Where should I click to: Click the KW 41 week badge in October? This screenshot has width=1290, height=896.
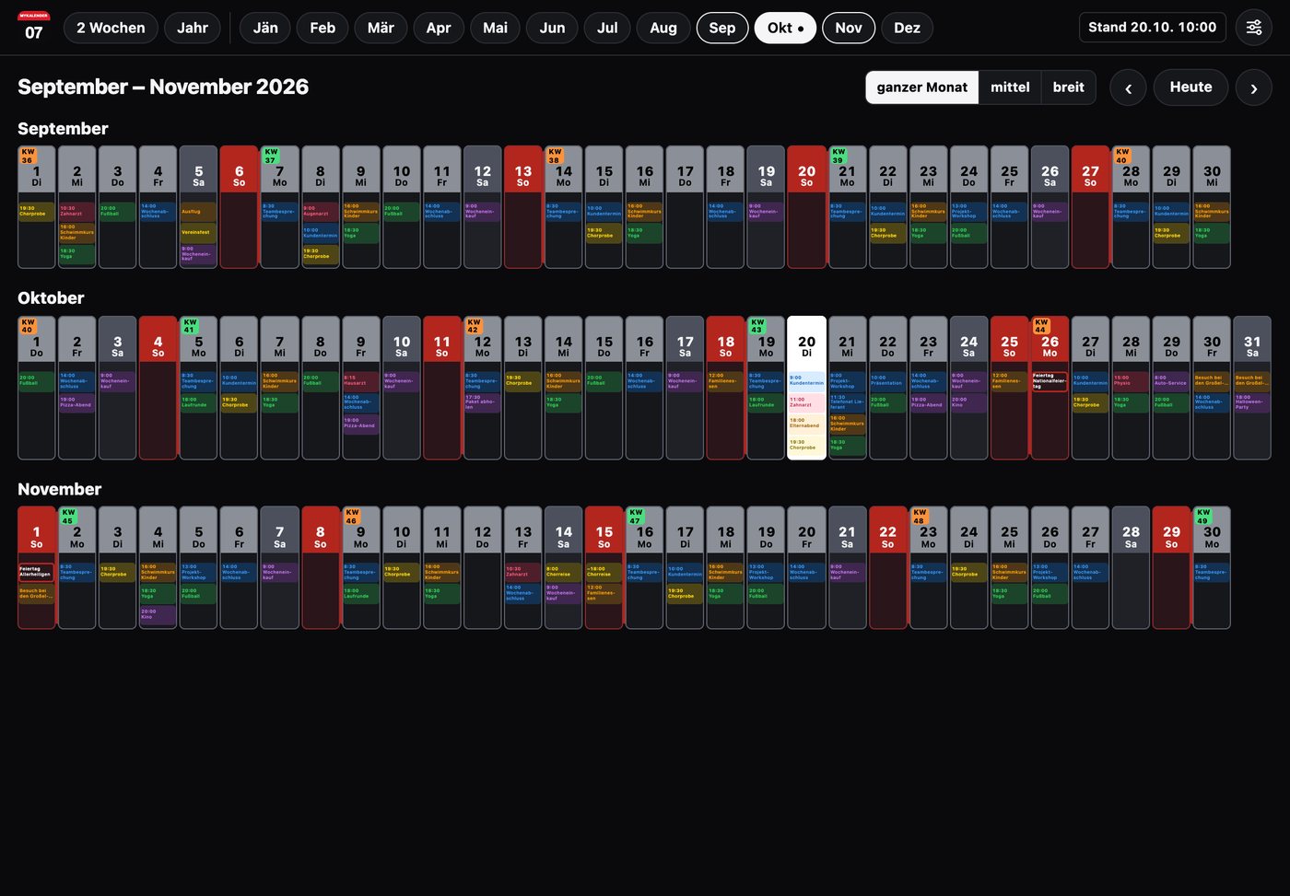190,326
